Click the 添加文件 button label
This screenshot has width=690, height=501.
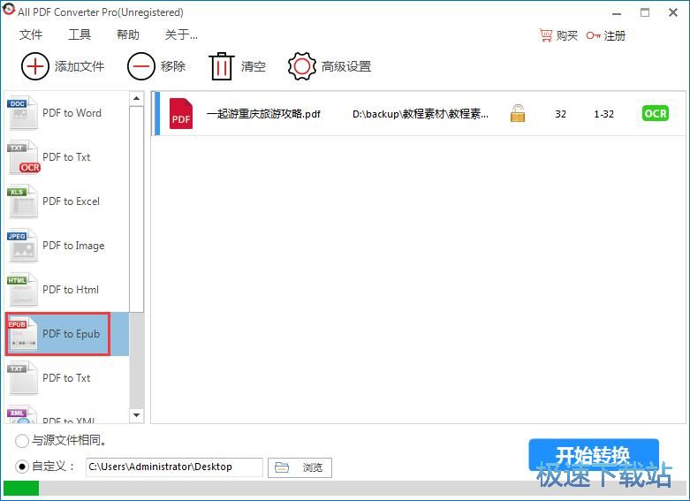(80, 66)
